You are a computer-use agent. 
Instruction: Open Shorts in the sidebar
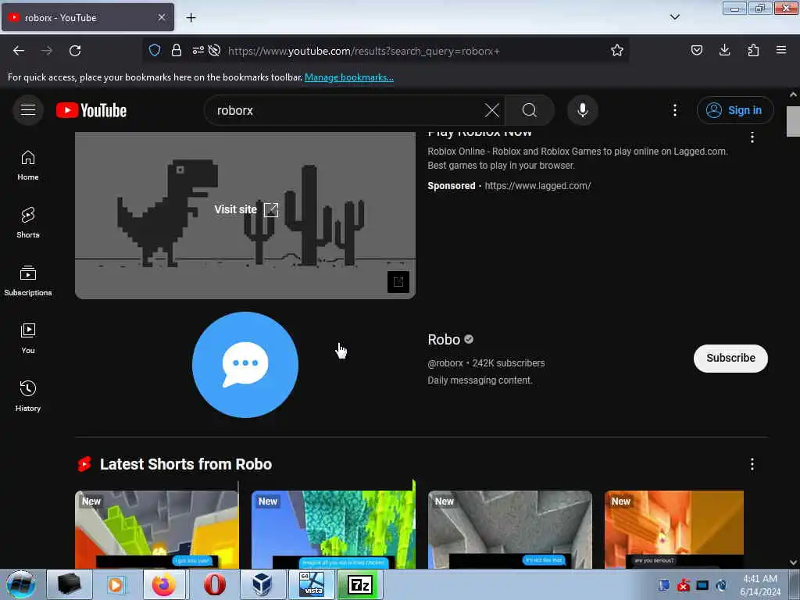[x=28, y=223]
